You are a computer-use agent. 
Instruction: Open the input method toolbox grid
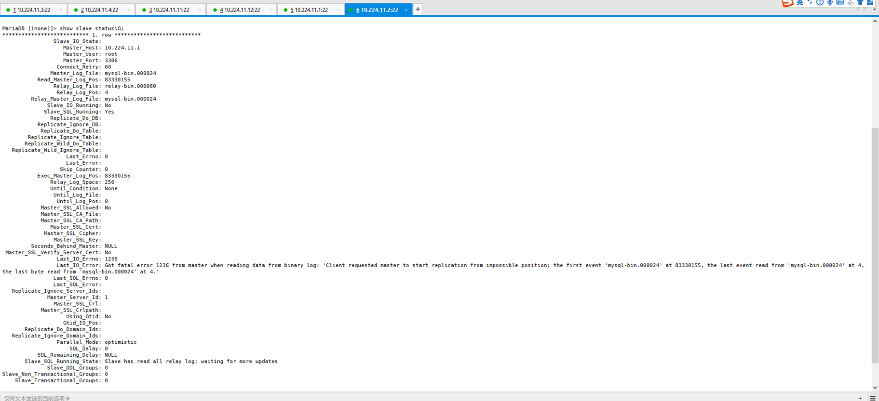870,3
